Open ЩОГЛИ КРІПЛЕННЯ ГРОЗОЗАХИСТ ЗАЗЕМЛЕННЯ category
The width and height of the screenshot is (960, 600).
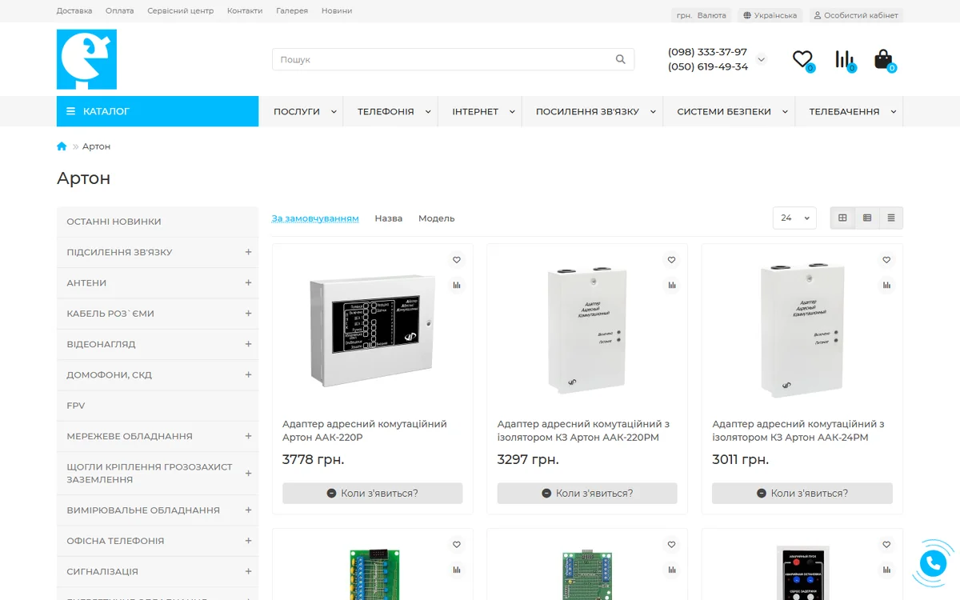(x=158, y=473)
